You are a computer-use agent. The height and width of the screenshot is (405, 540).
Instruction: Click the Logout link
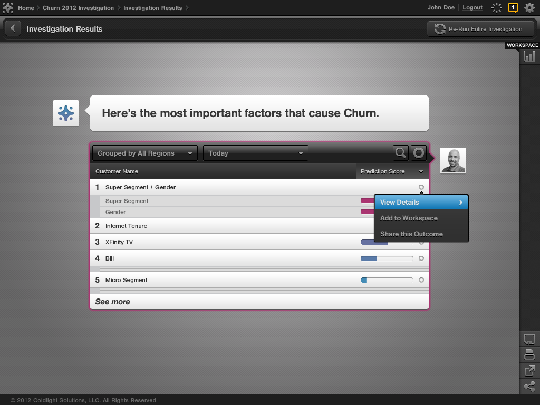tap(472, 8)
